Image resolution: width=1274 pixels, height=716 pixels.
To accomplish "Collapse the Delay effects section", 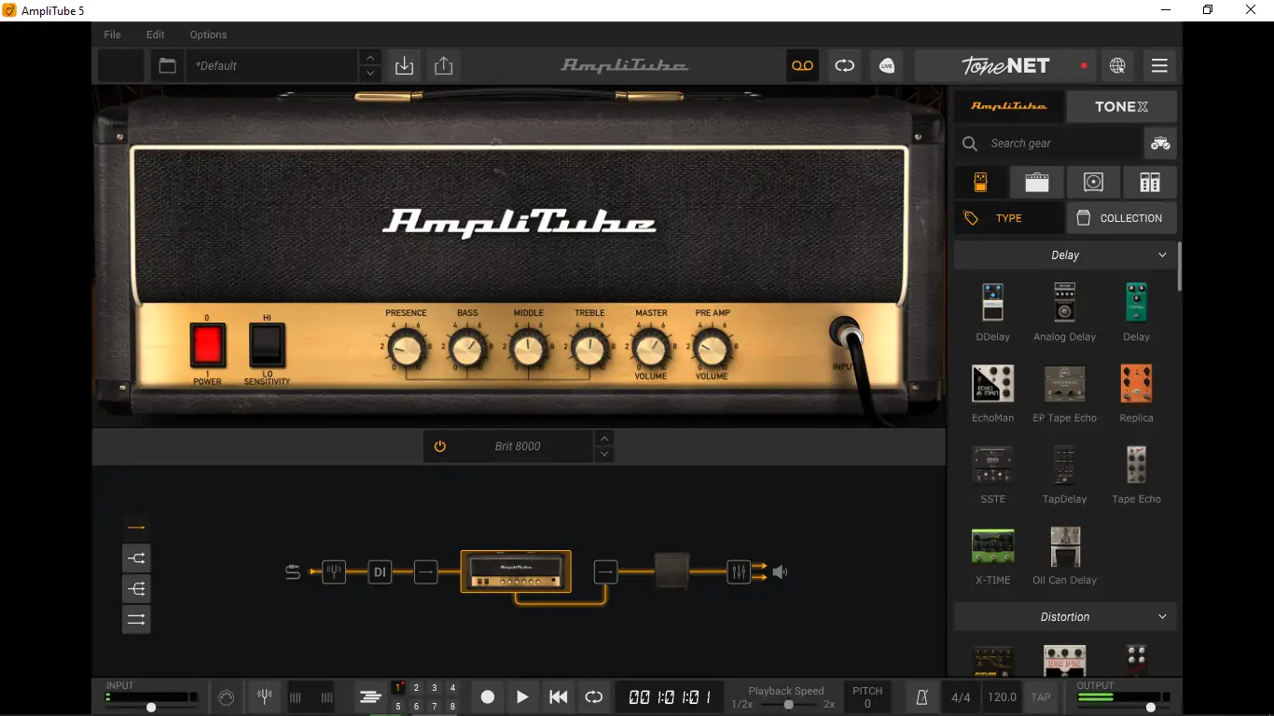I will [x=1161, y=254].
